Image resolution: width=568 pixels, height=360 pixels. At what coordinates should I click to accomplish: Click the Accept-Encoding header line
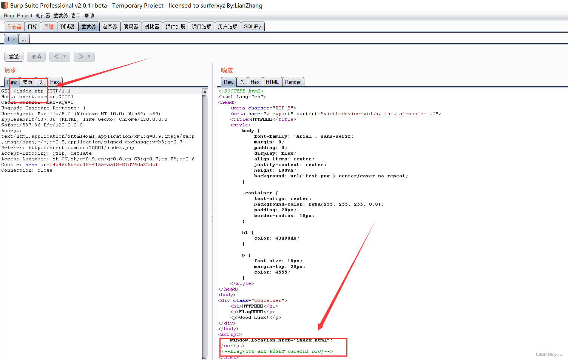[x=46, y=153]
